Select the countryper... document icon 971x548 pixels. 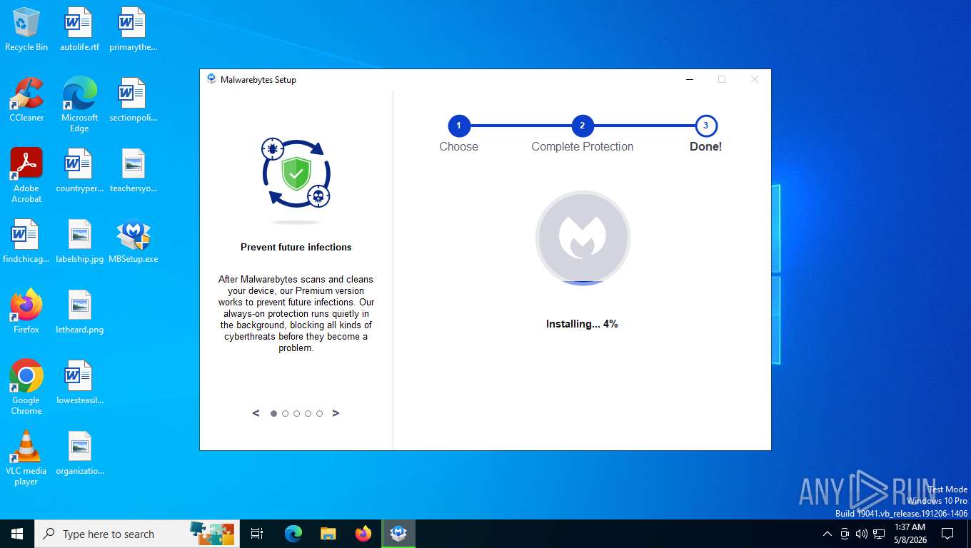click(79, 171)
